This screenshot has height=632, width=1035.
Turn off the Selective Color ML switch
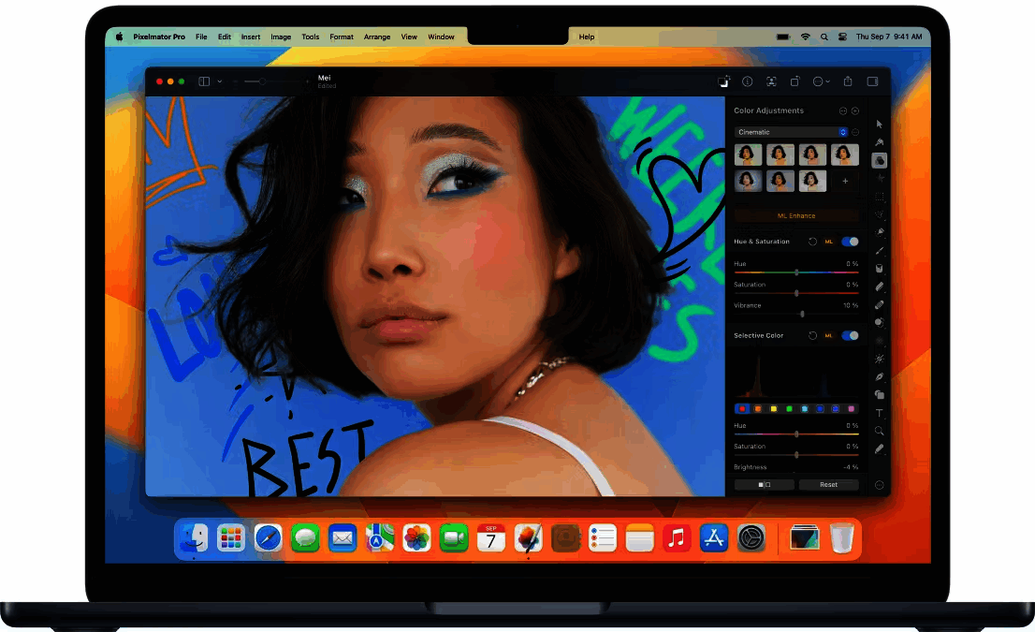(x=852, y=335)
